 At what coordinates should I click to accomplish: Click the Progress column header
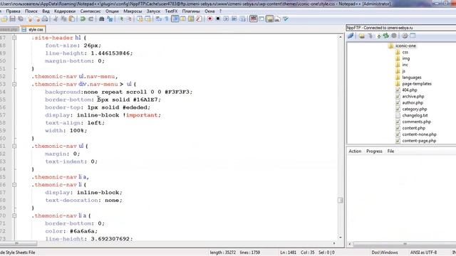point(374,151)
